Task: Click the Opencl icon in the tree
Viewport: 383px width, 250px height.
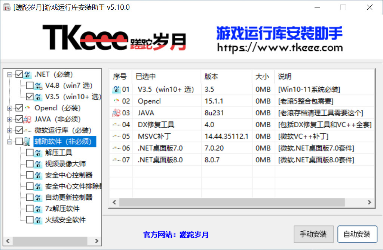Action: pyautogui.click(x=28, y=108)
